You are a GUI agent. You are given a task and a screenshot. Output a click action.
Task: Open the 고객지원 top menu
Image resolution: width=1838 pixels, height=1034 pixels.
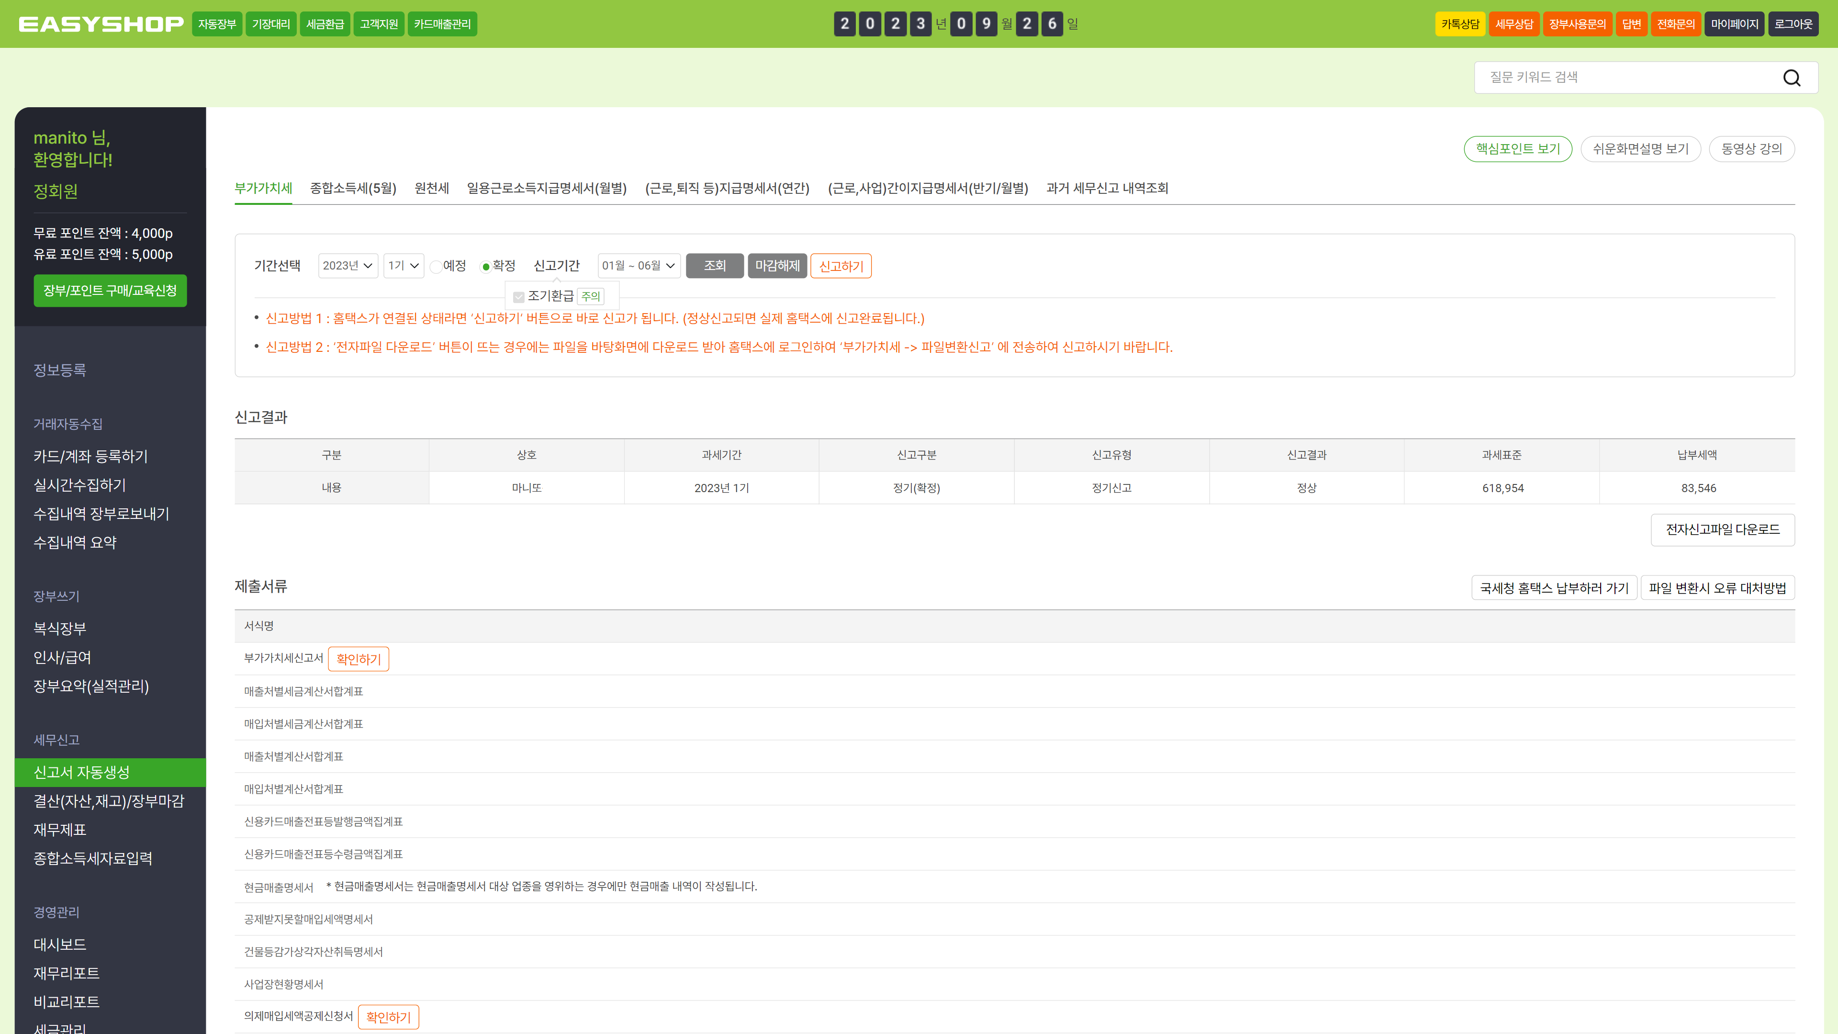coord(379,24)
